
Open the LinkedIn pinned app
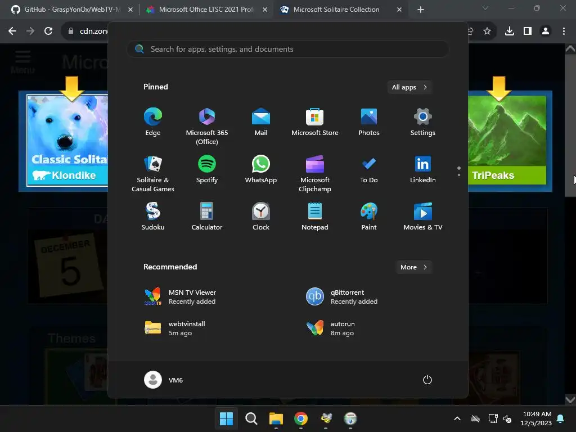tap(423, 169)
